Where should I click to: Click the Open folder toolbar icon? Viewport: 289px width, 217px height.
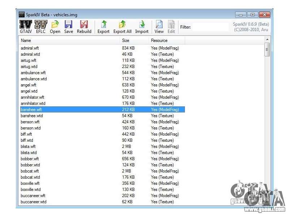coord(55,27)
